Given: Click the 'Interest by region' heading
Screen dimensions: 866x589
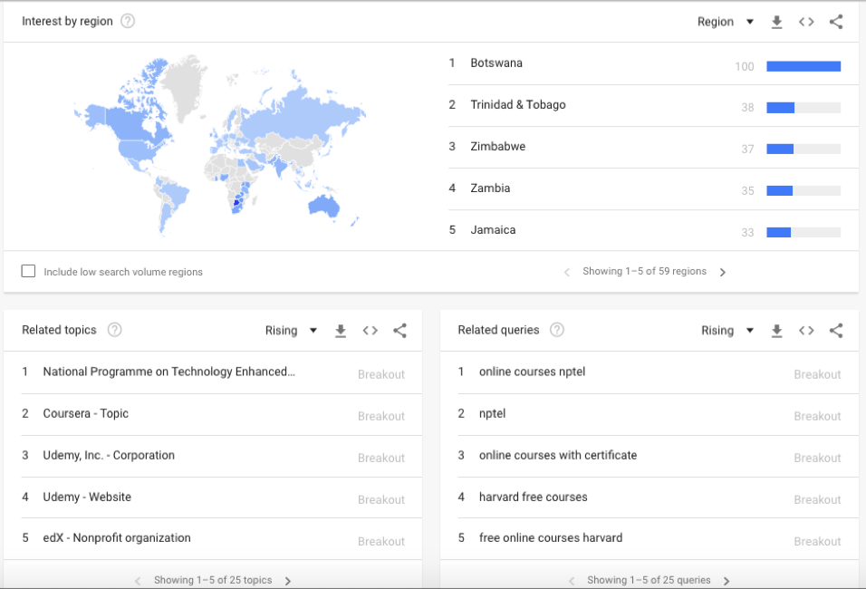Looking at the screenshot, I should tap(67, 21).
